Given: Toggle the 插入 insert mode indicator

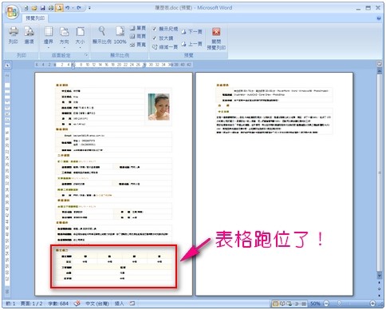Looking at the screenshot, I should (x=119, y=304).
